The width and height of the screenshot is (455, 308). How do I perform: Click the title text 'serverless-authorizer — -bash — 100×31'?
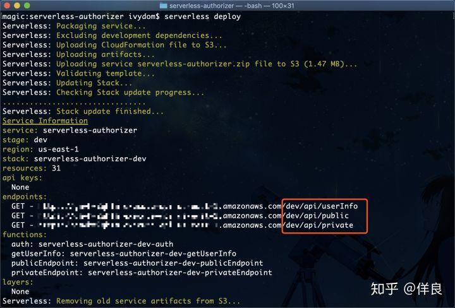(231, 6)
